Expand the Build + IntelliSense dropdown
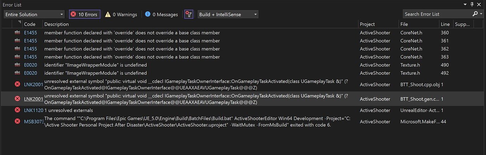The width and height of the screenshot is (486, 155). pyautogui.click(x=228, y=14)
